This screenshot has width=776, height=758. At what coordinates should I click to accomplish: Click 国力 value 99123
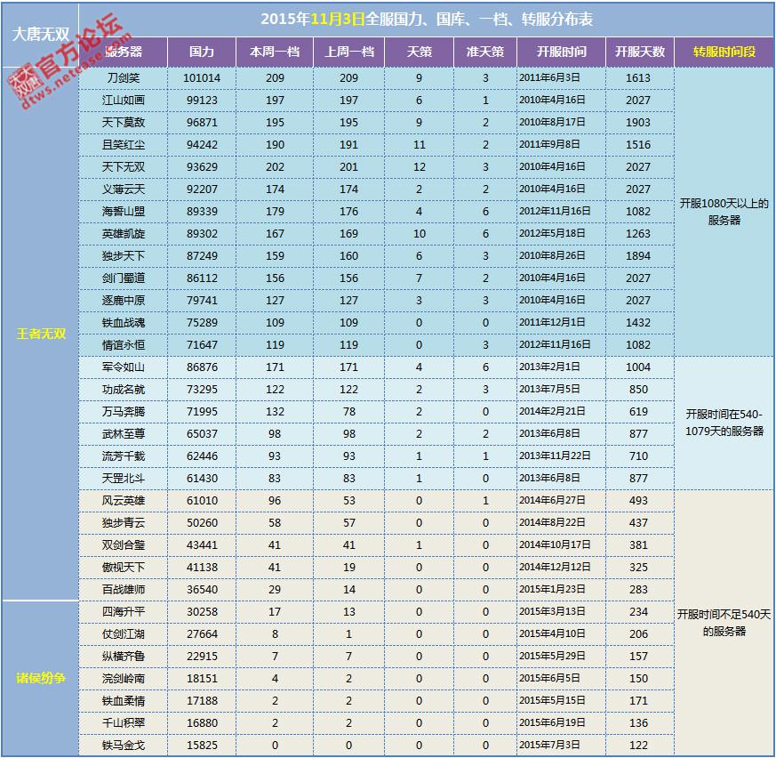[202, 101]
